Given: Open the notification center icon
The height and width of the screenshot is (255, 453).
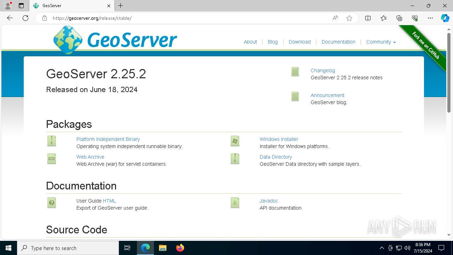Looking at the screenshot, I should (441, 248).
